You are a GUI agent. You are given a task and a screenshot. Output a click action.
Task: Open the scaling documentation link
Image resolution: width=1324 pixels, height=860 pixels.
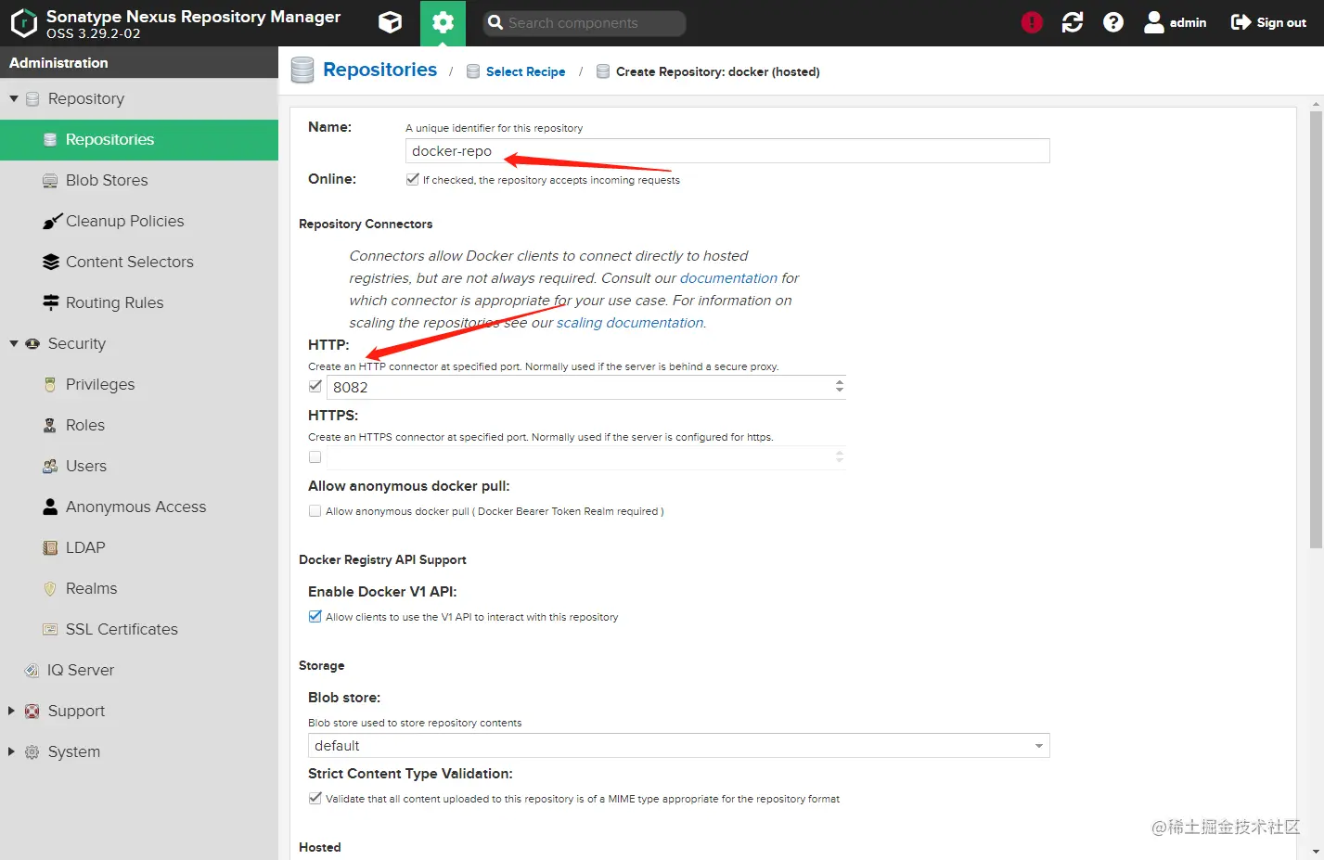[630, 323]
